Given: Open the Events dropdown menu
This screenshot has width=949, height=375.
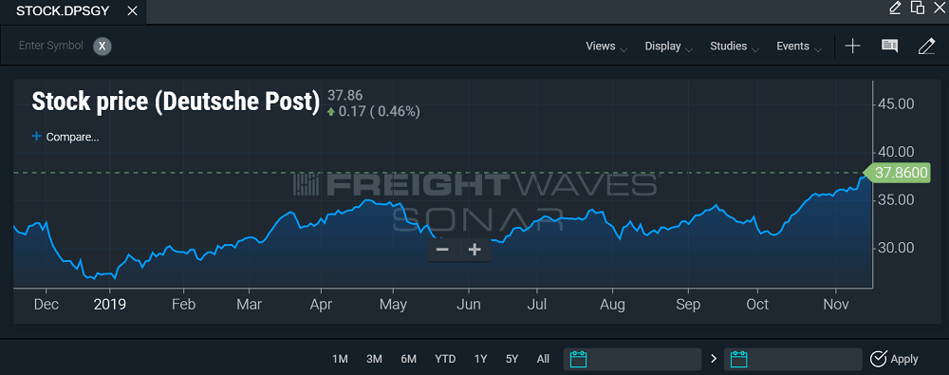Looking at the screenshot, I should (x=799, y=47).
